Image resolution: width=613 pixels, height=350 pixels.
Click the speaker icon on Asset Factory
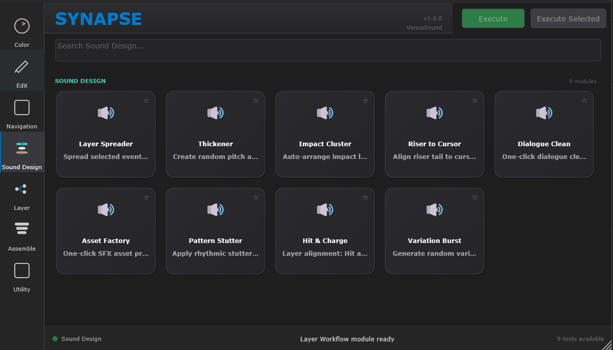click(106, 209)
